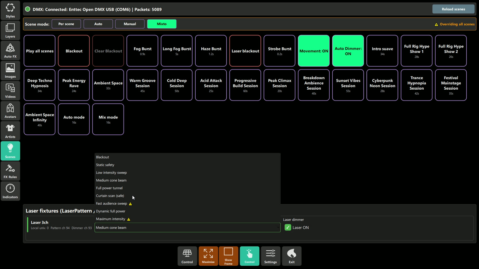The width and height of the screenshot is (479, 269).
Task: Select Per scene mode
Action: click(x=66, y=24)
